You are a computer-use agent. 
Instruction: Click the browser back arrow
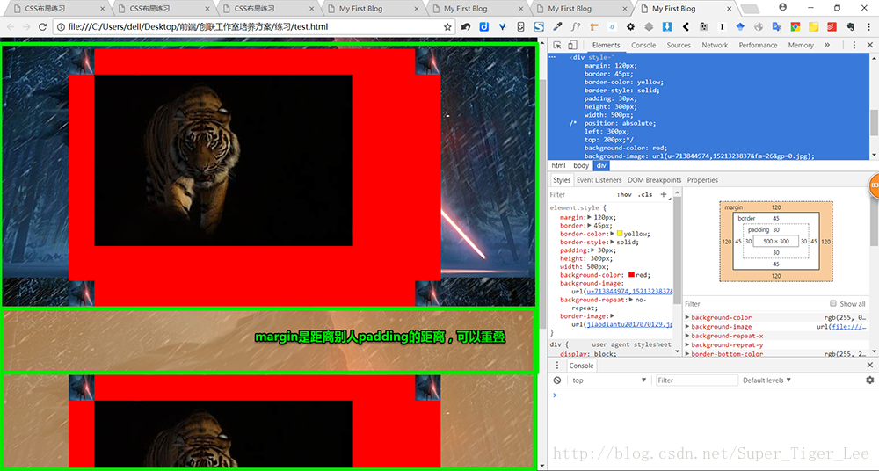point(10,27)
